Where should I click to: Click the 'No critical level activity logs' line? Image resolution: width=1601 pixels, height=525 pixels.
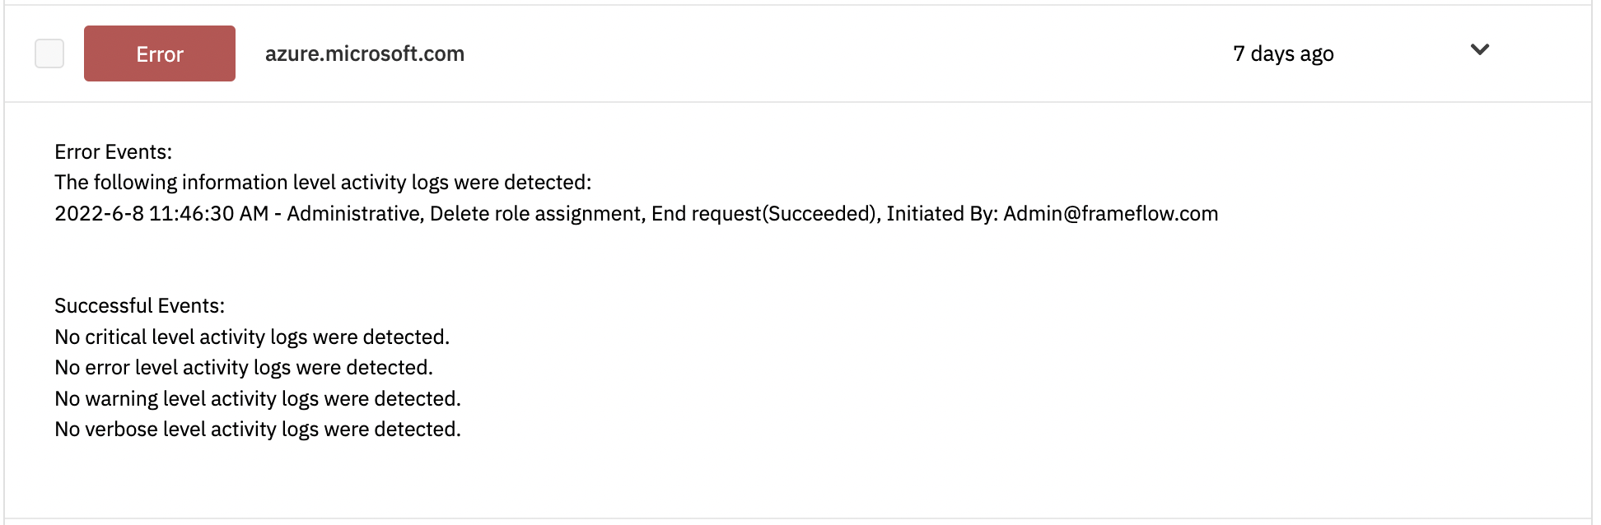(252, 337)
